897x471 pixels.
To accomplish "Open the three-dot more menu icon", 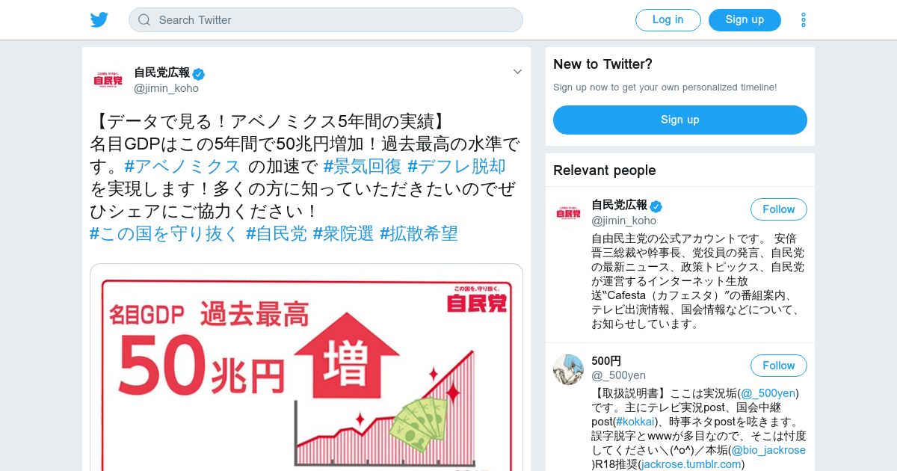I will coord(804,19).
